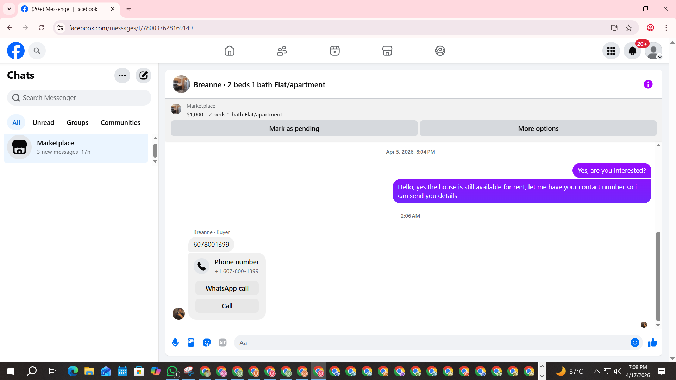Open the GIF picker icon
This screenshot has height=380, width=676.
coord(223,343)
